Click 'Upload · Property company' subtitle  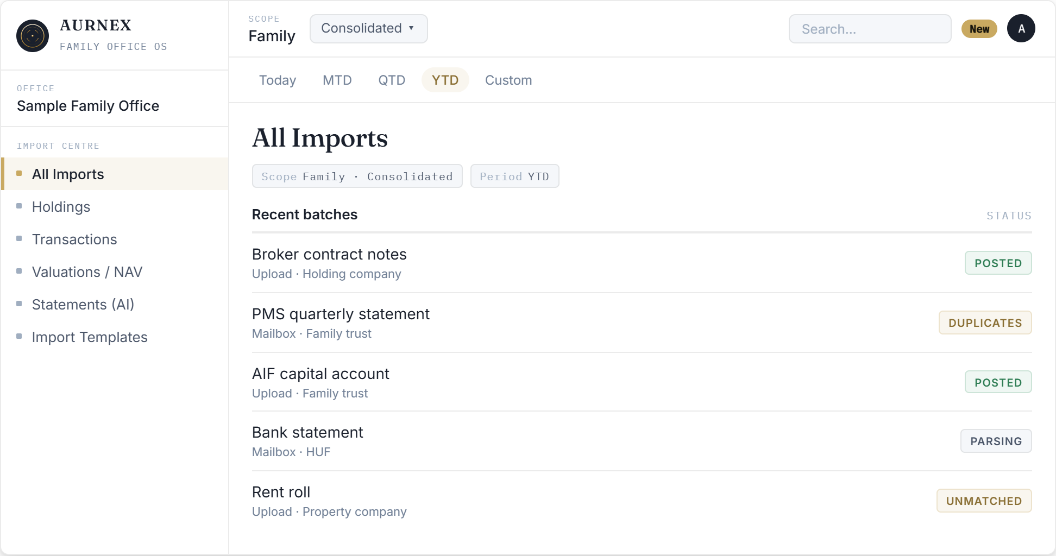[329, 511]
